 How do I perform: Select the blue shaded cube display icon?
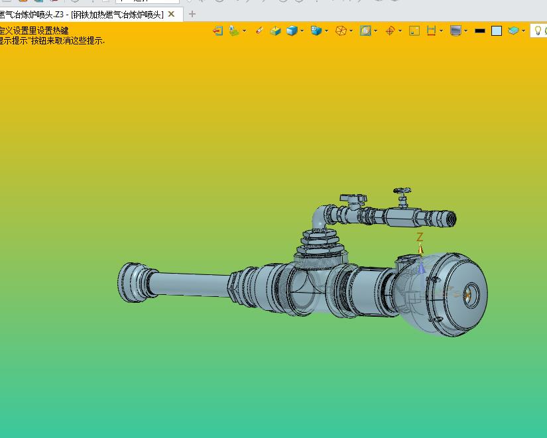tap(292, 30)
